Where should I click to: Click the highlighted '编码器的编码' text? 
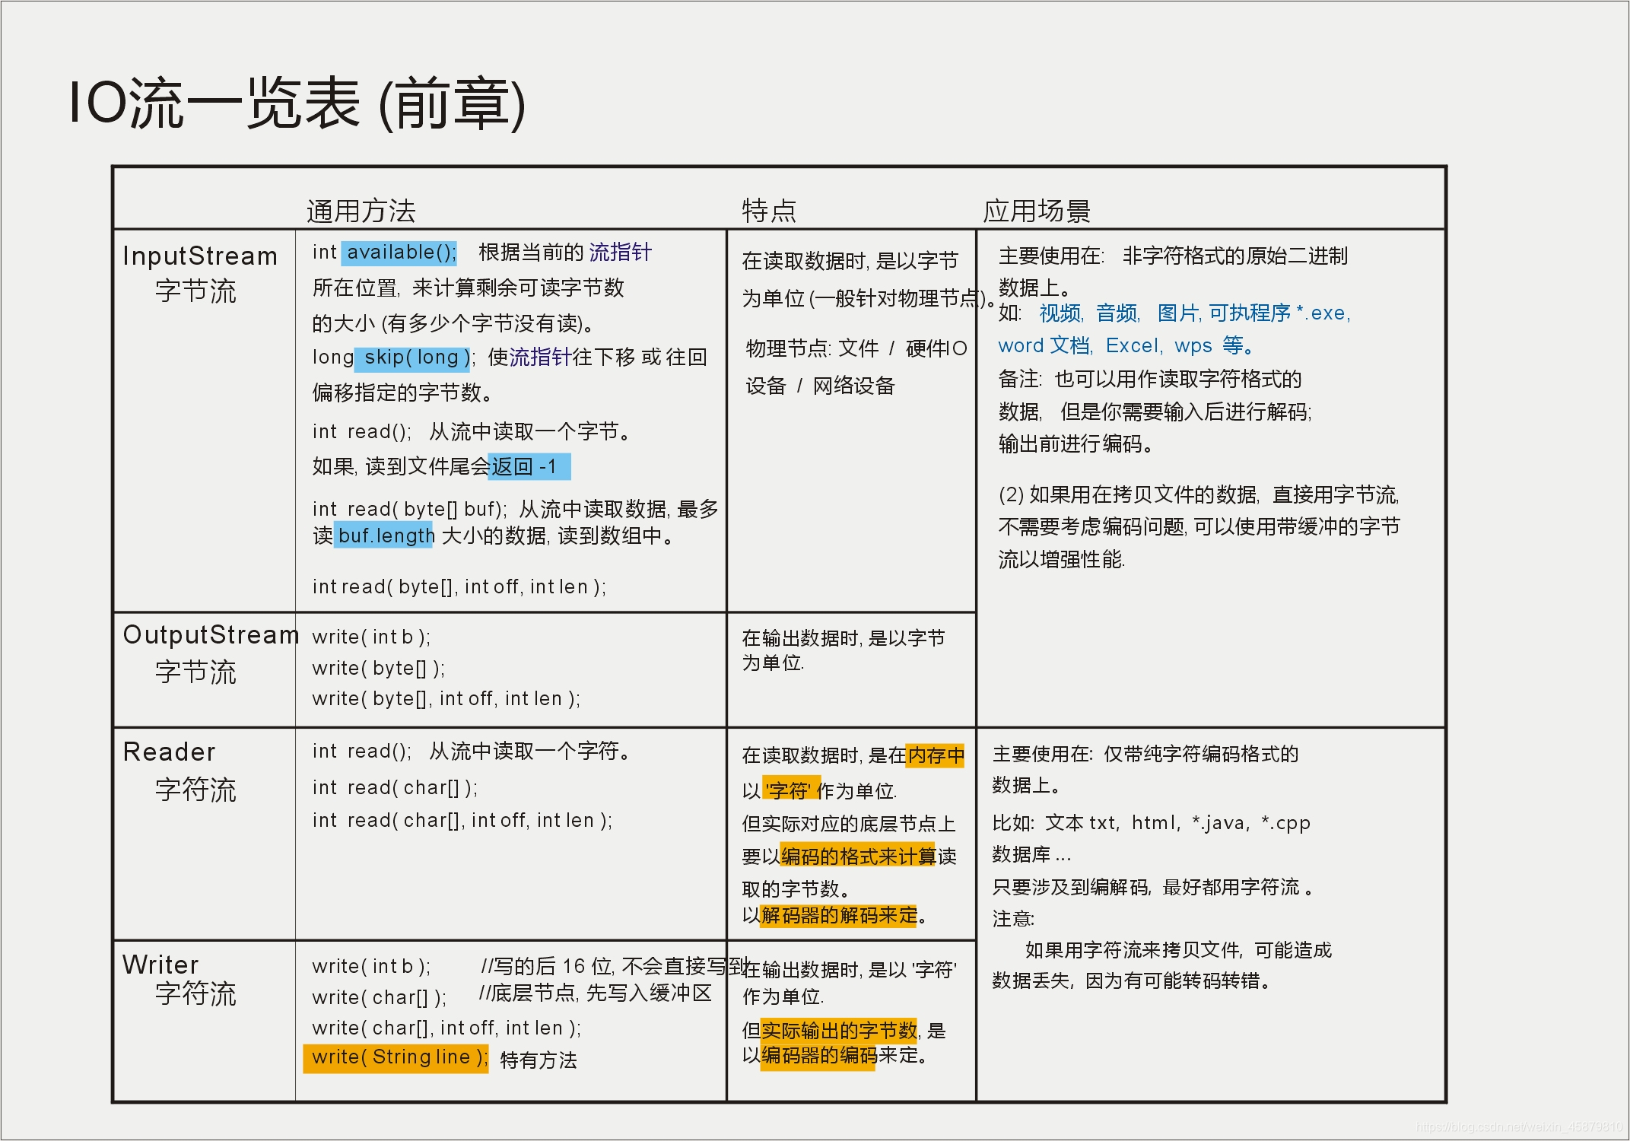(x=819, y=1056)
